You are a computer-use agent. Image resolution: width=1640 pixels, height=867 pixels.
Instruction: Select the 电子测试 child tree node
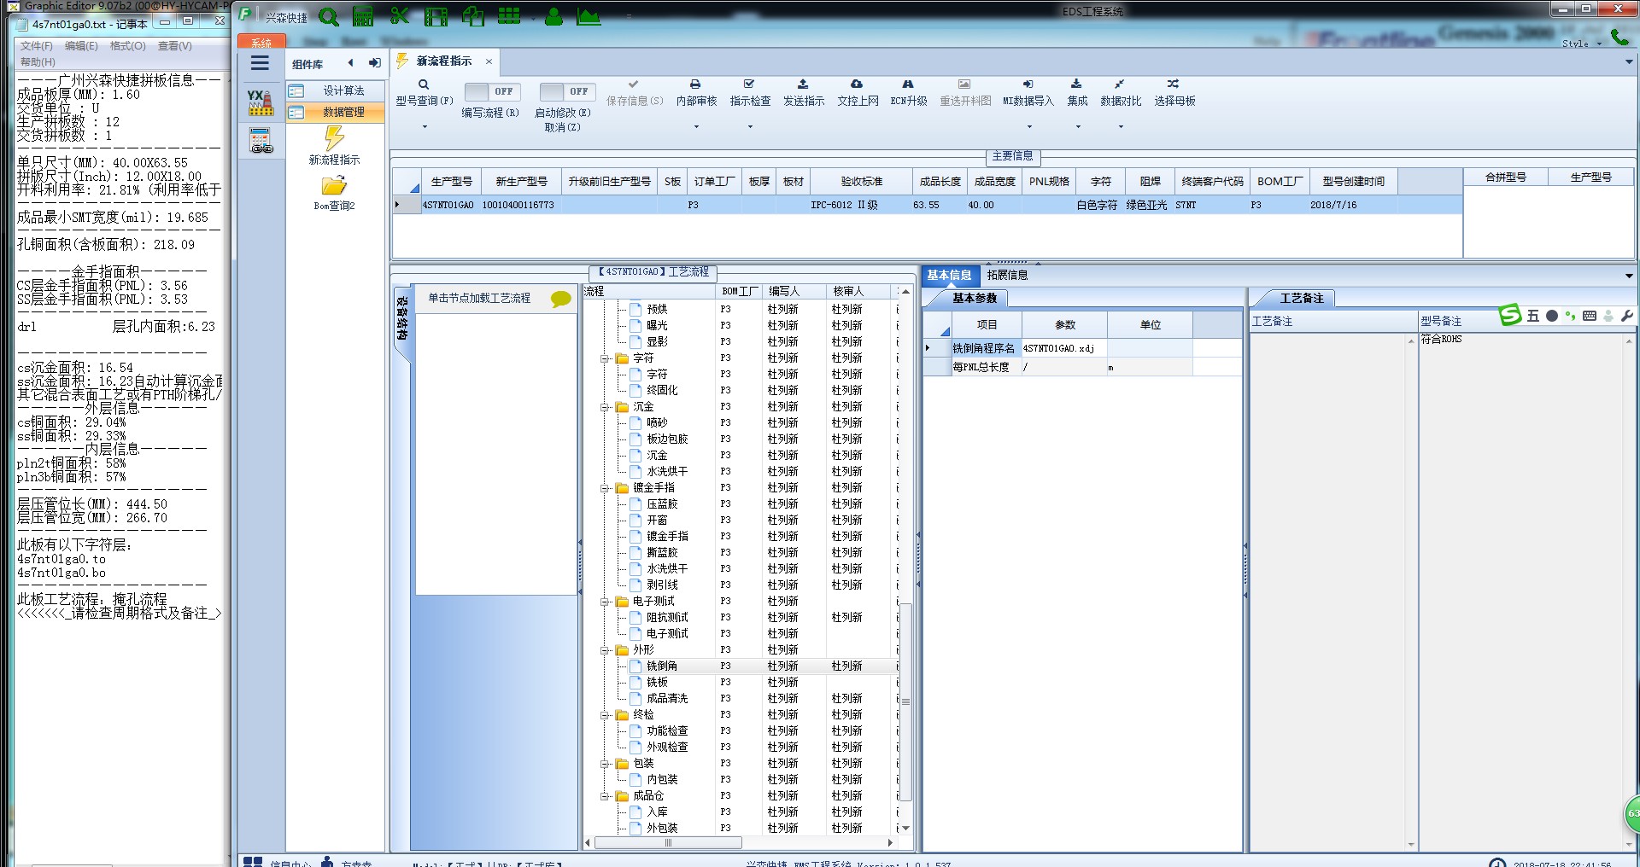click(x=667, y=633)
